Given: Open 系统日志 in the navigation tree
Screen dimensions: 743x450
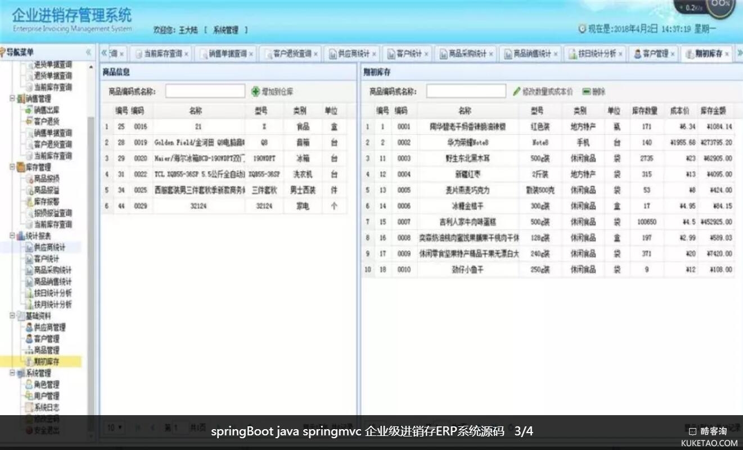Looking at the screenshot, I should pyautogui.click(x=46, y=407).
